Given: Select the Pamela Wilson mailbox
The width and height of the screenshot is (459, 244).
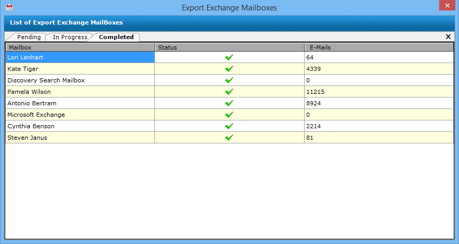Looking at the screenshot, I should click(x=80, y=92).
